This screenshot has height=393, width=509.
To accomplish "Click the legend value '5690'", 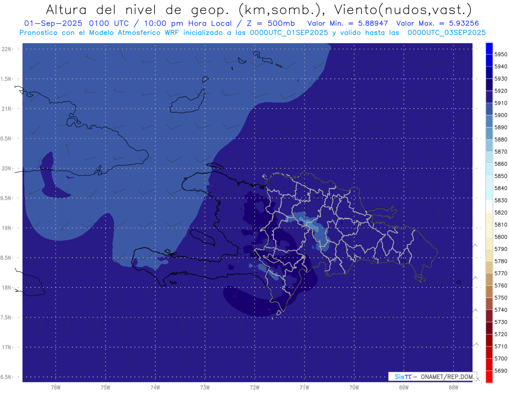I will (501, 371).
